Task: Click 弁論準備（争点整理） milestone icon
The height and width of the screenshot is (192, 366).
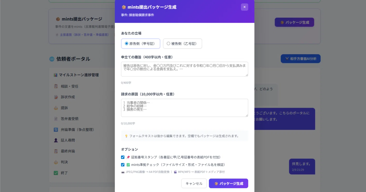Action: pyautogui.click(x=56, y=130)
